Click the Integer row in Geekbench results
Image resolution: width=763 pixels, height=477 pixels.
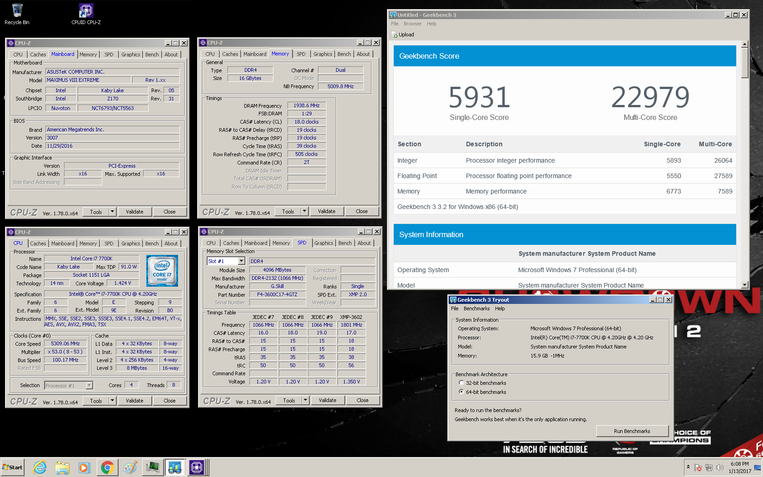coord(565,160)
